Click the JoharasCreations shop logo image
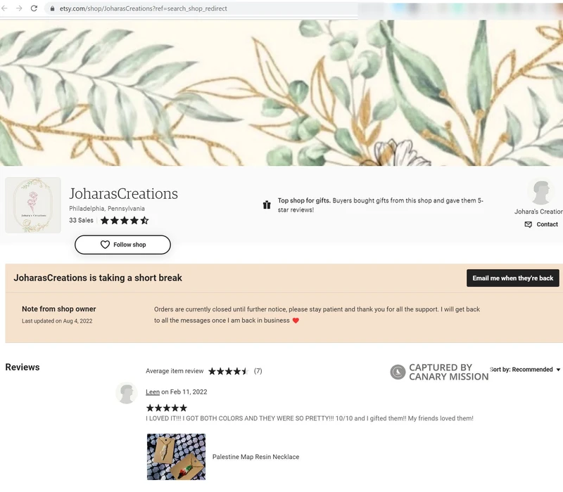Viewport: 563px width, 492px height. (33, 205)
